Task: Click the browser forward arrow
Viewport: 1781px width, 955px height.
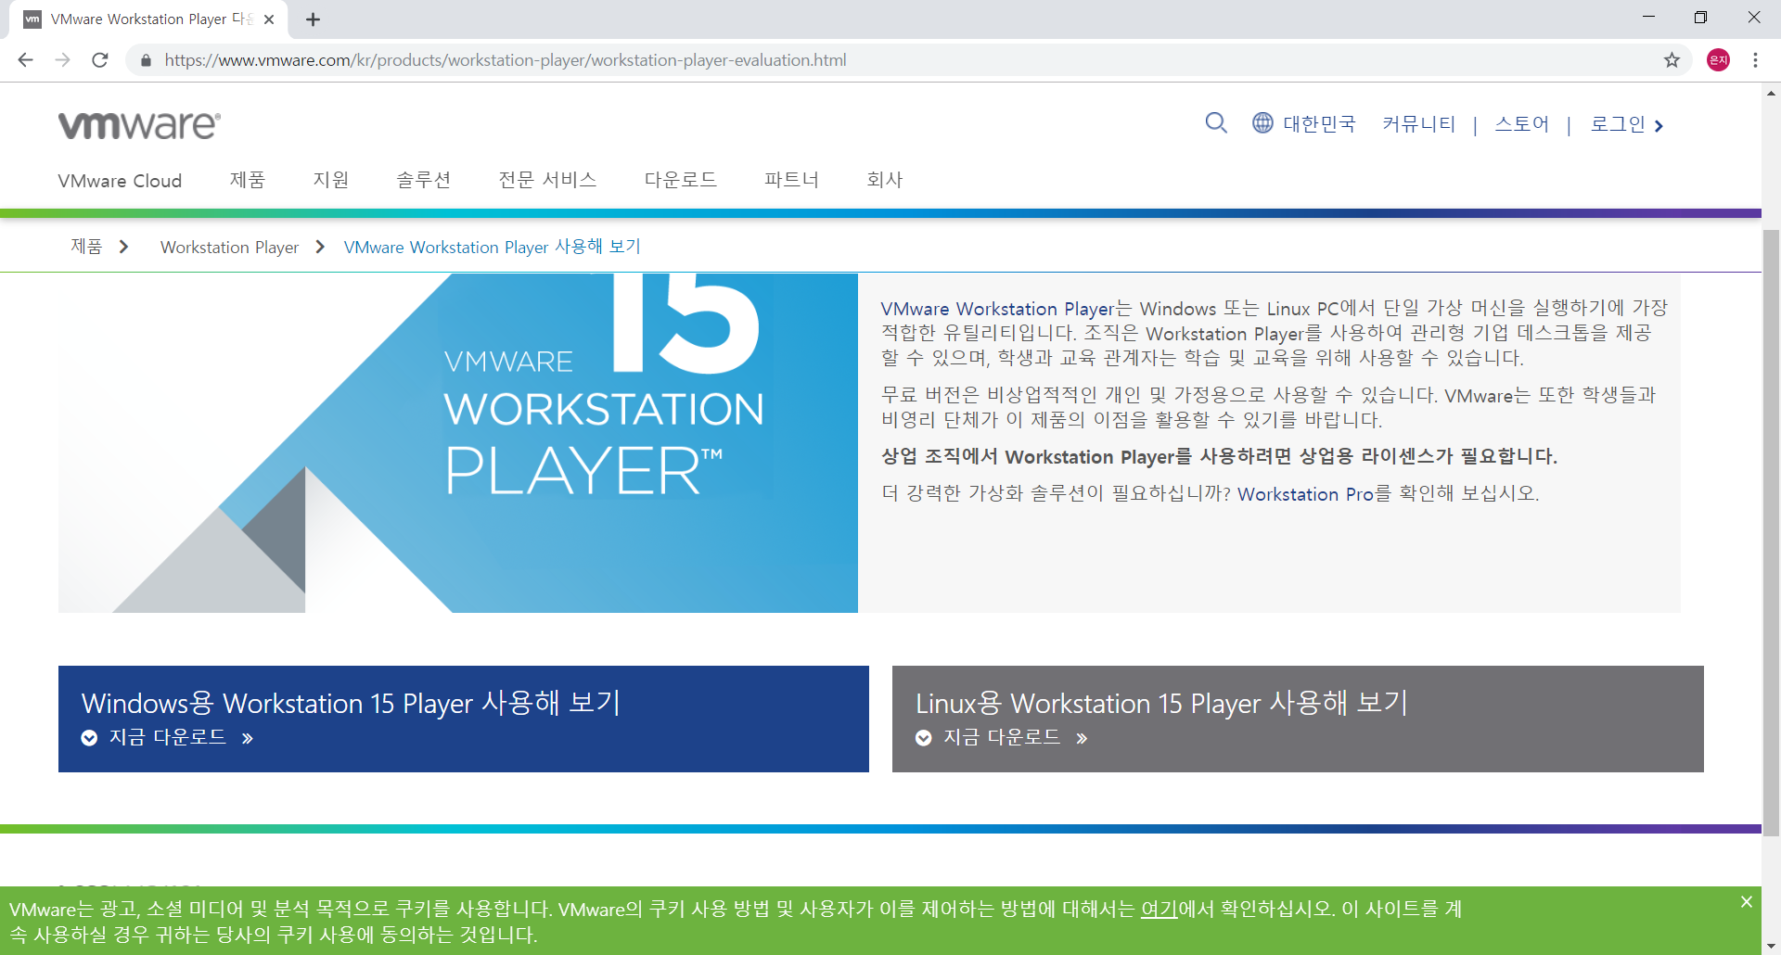Action: 62,60
